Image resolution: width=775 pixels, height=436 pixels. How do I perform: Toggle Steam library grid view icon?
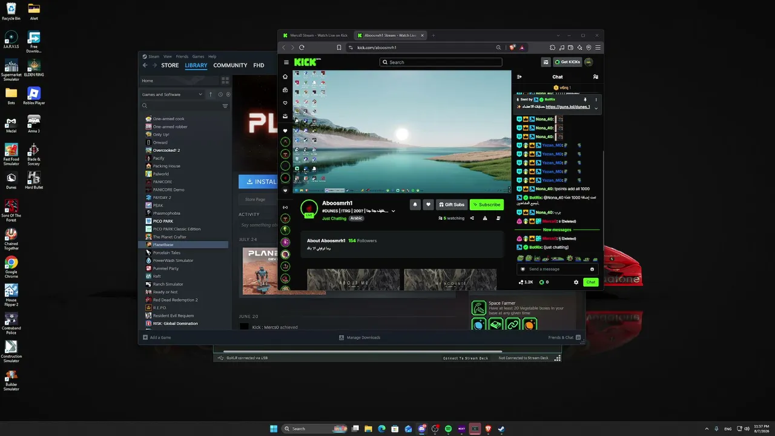pyautogui.click(x=225, y=81)
